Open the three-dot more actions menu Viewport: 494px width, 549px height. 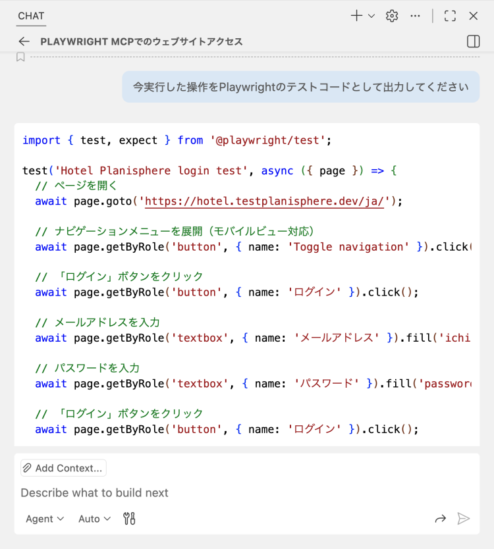point(415,16)
